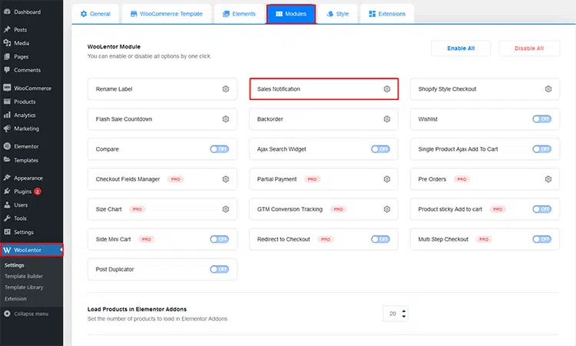Toggle the Compare module switch
576x346 pixels.
220,149
